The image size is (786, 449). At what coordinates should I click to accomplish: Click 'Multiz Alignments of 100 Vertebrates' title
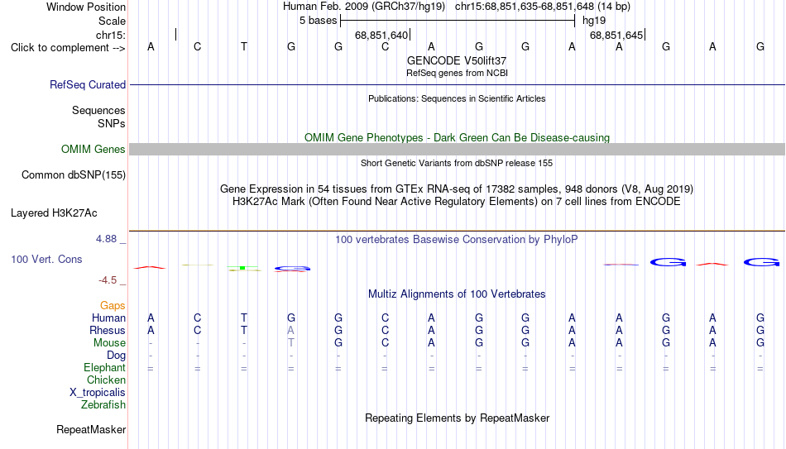(457, 294)
